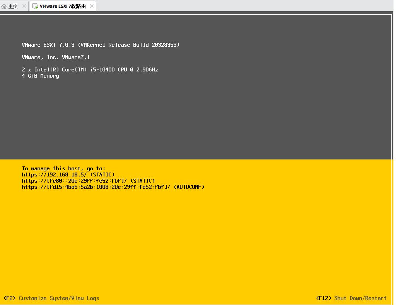
Task: Click the VMware, Inc. VMware7,1 line
Action: [56, 57]
